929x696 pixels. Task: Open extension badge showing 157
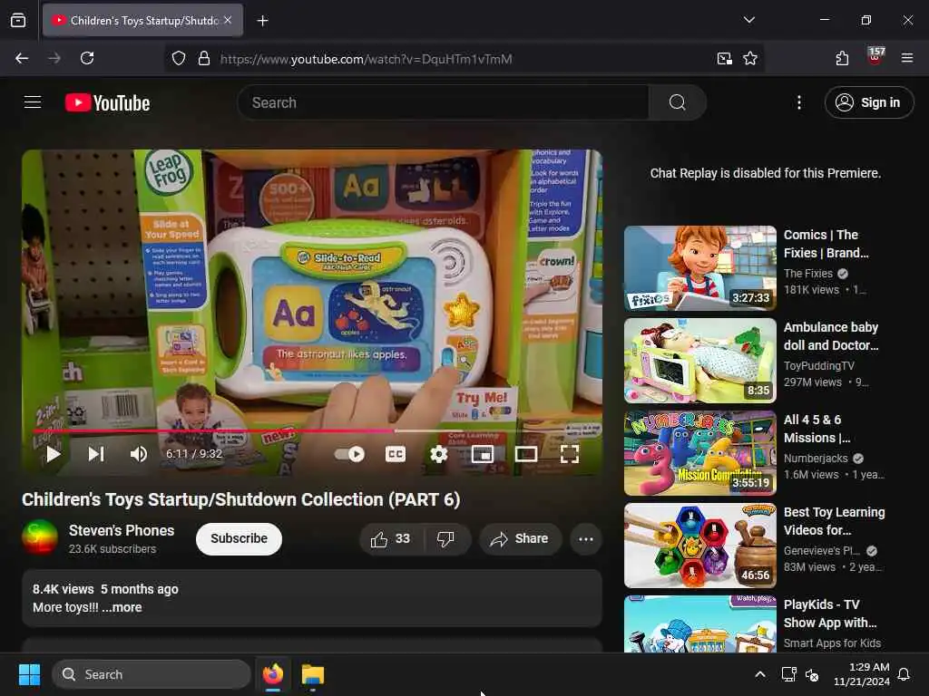tap(875, 56)
